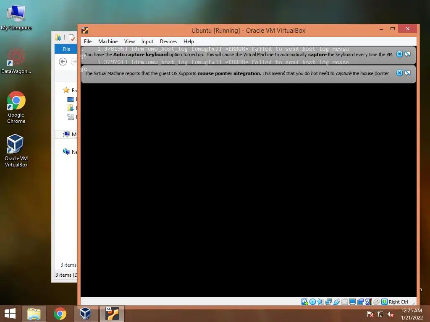Select the Google Chrome desktop shortcut
The height and width of the screenshot is (322, 430).
(16, 107)
